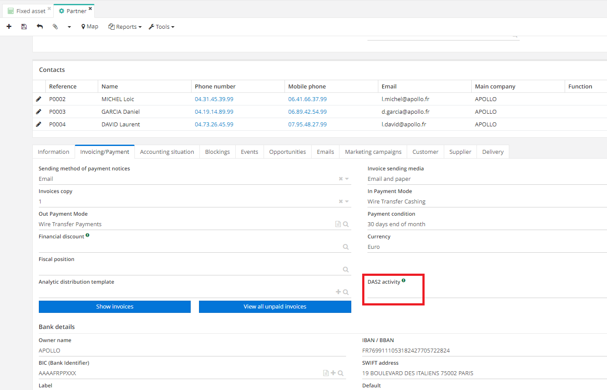607x390 pixels.
Task: Click mobile number 06.89.42.54.99
Action: tap(307, 112)
